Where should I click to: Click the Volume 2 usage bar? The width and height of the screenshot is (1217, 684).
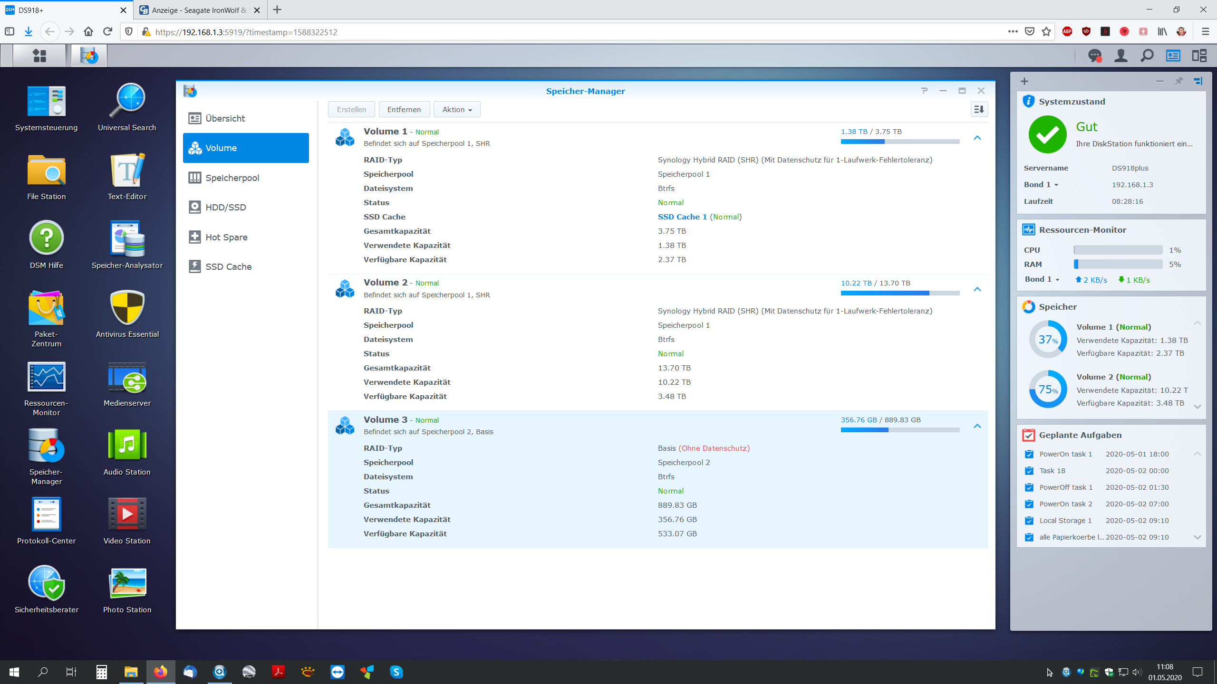(899, 293)
